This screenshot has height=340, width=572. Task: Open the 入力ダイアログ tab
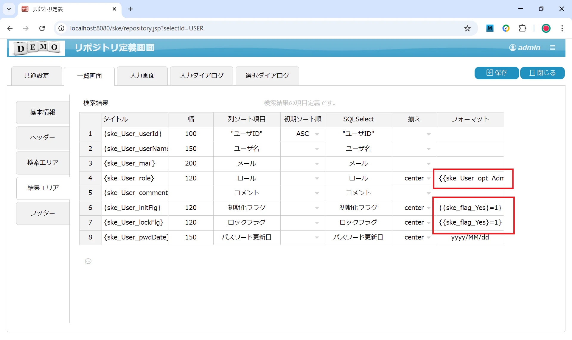(x=202, y=76)
